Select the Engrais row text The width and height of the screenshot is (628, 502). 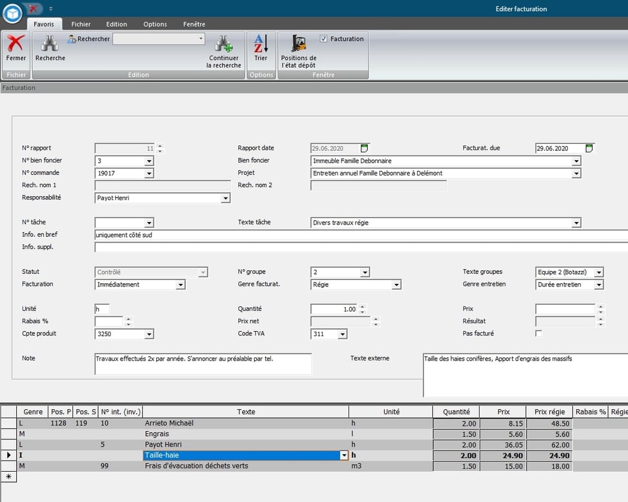(x=157, y=434)
